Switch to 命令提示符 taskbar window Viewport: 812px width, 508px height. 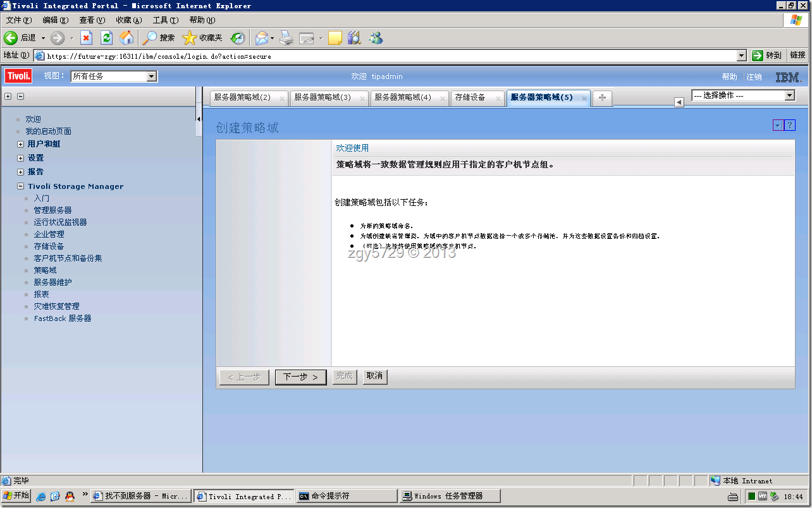coord(347,496)
